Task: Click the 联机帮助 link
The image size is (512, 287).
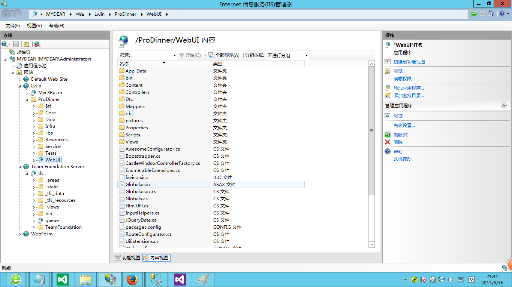Action: click(403, 159)
